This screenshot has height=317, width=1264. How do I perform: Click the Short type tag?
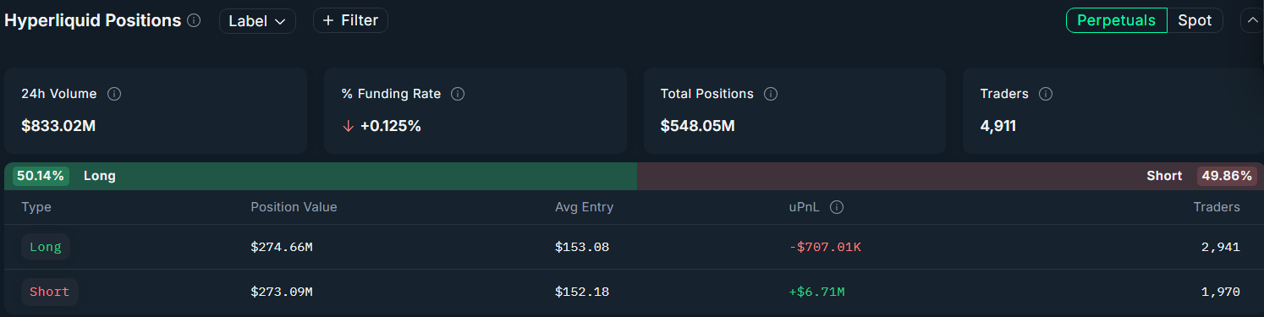[x=49, y=292]
